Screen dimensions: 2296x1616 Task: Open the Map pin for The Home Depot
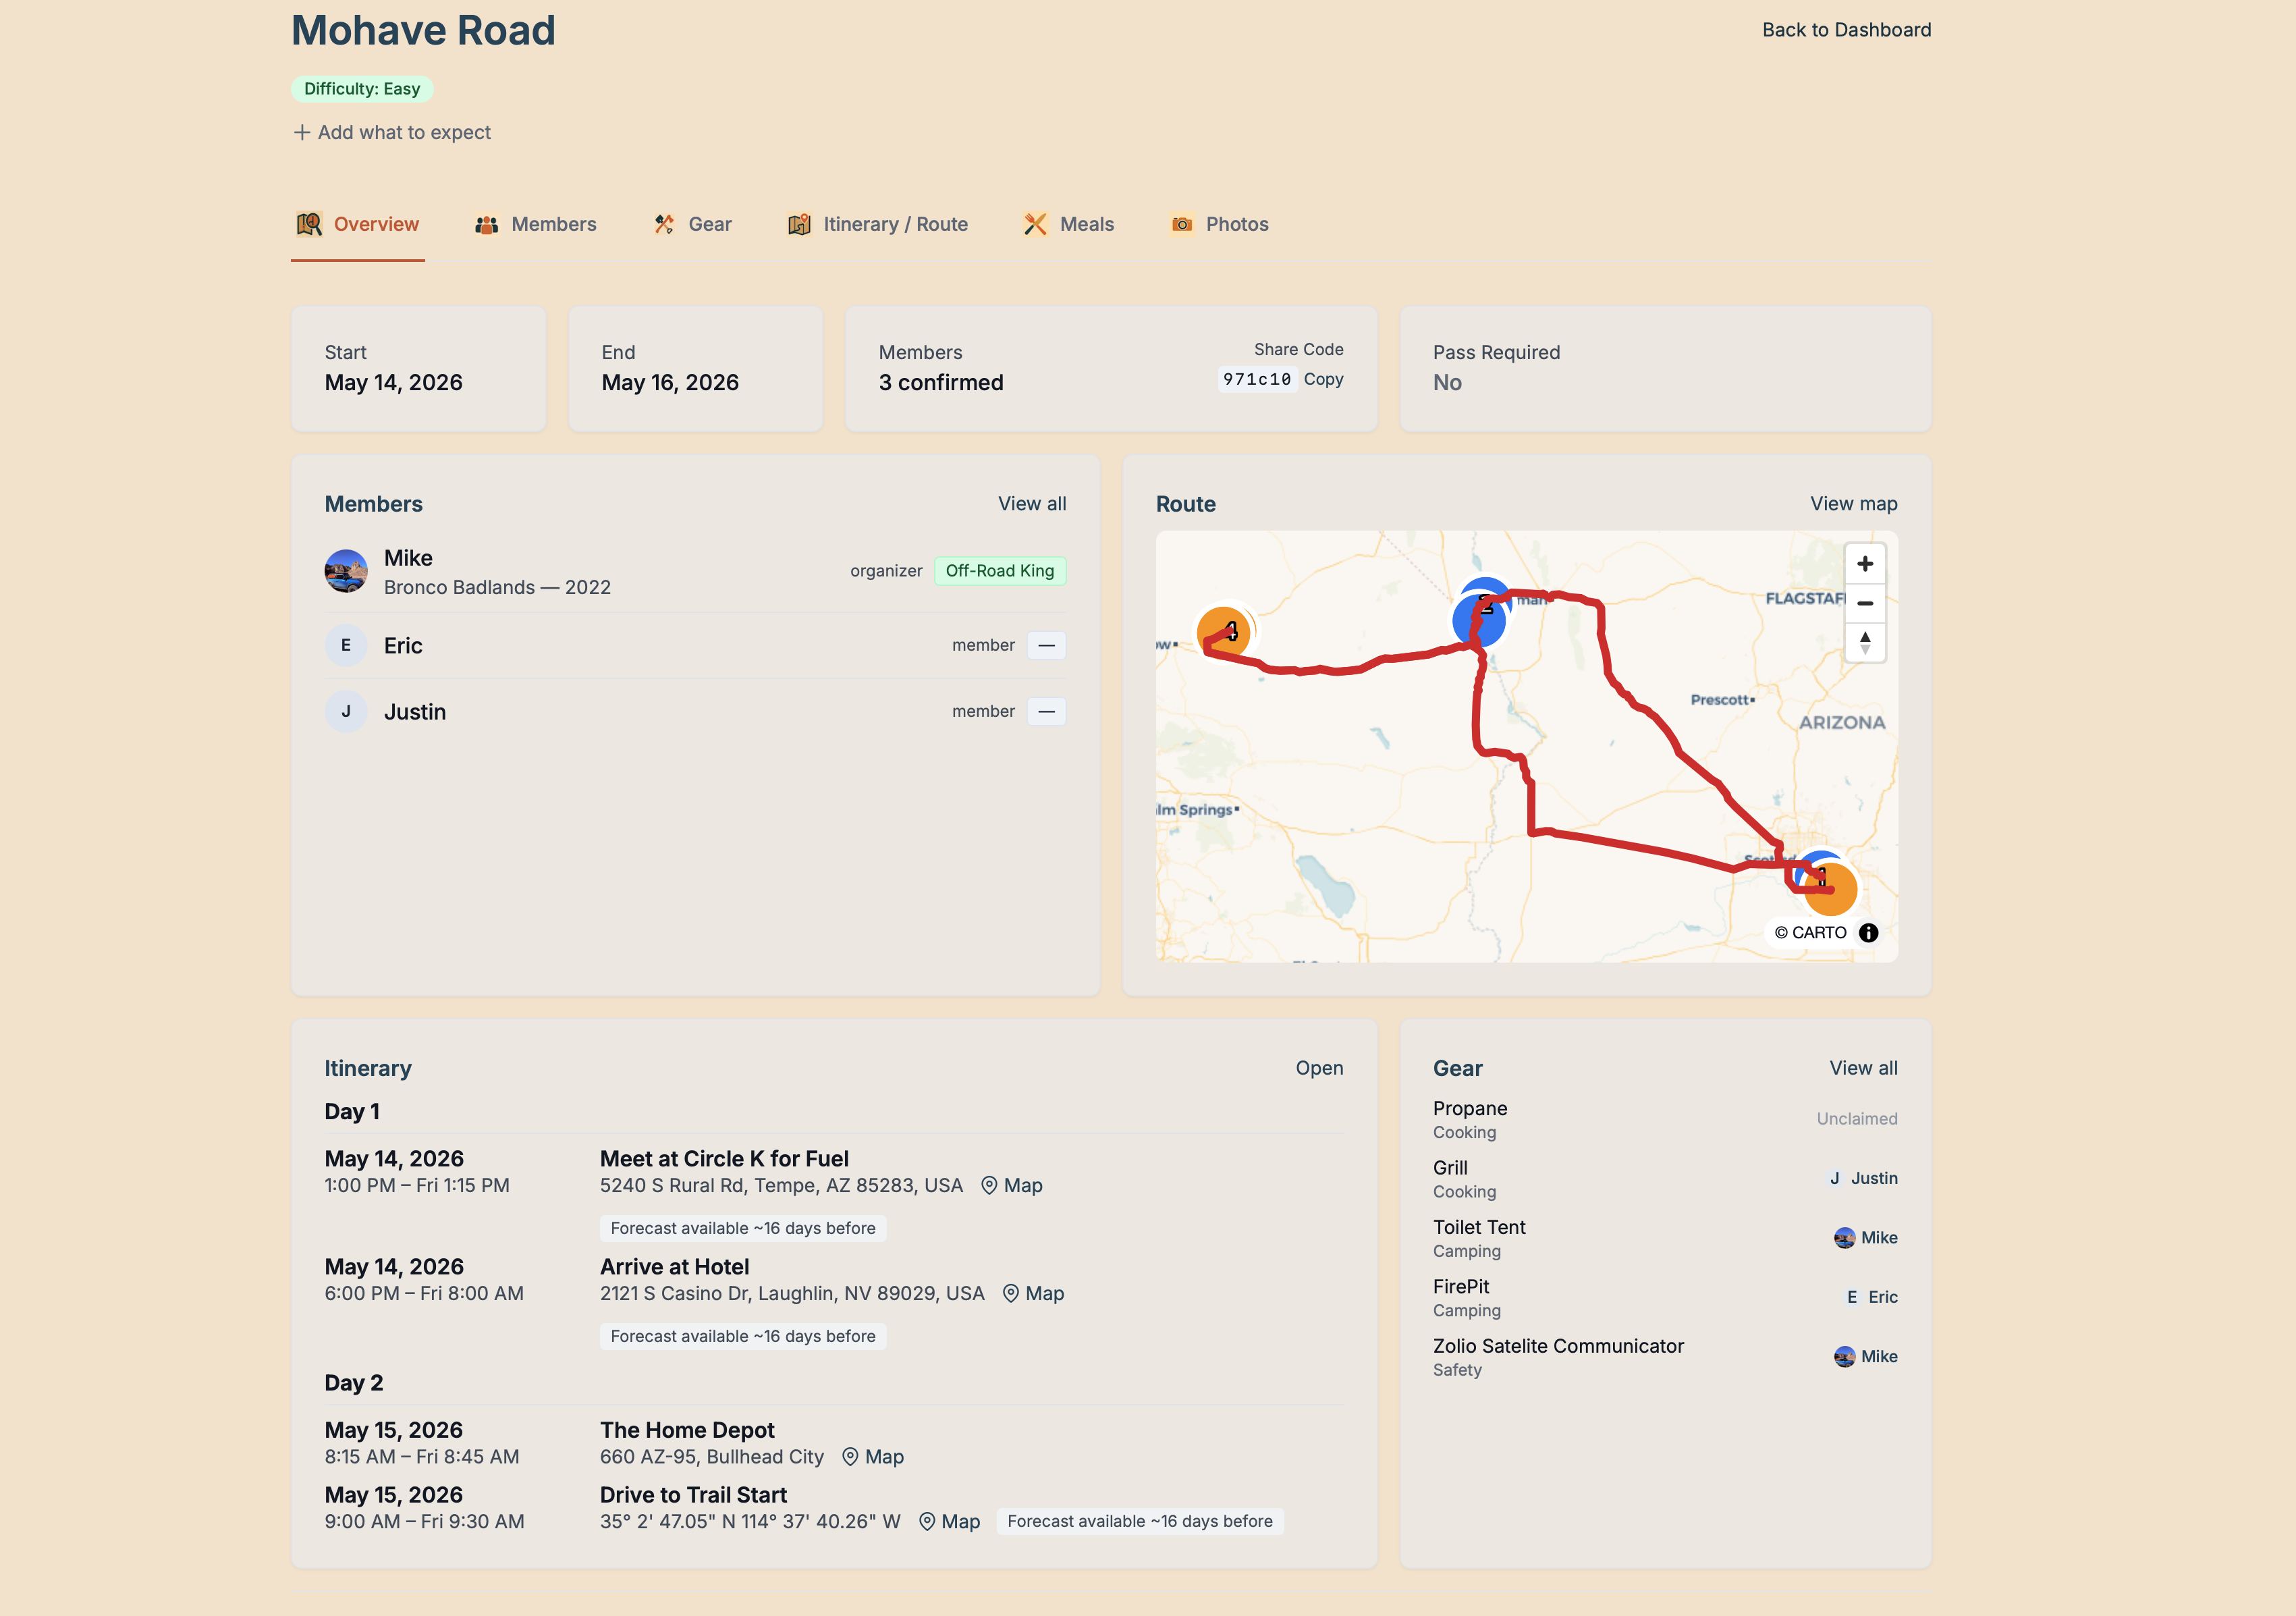click(872, 1457)
